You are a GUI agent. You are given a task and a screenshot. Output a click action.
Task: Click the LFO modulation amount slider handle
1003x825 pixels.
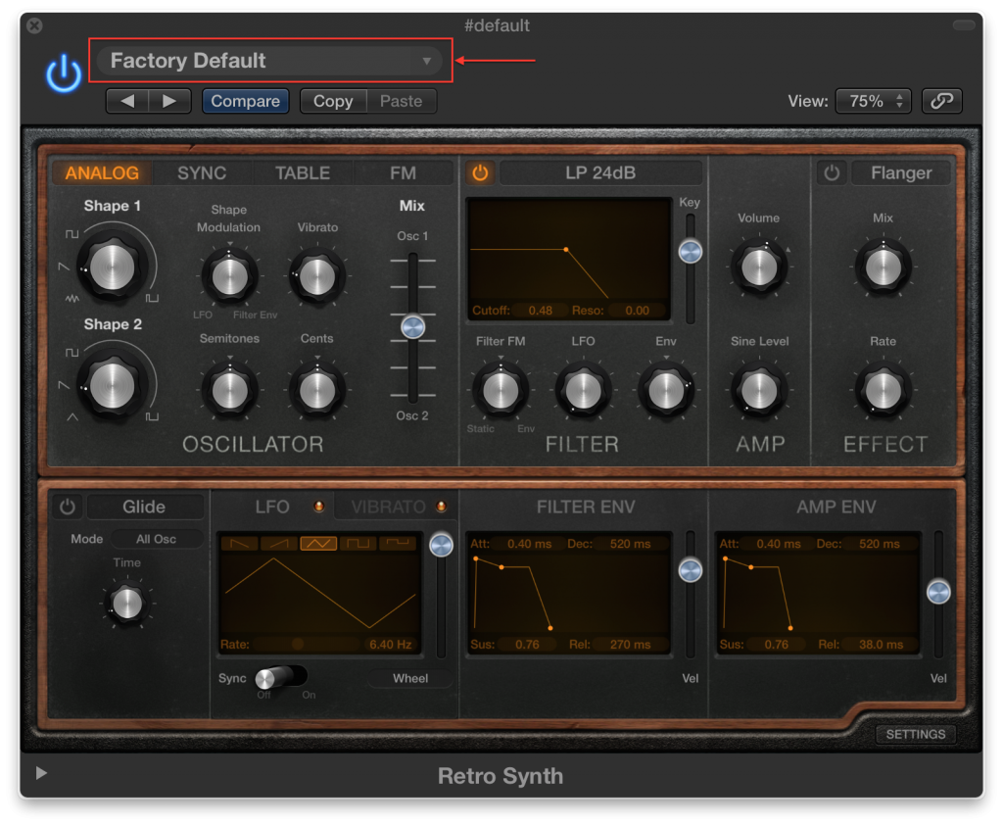(442, 546)
